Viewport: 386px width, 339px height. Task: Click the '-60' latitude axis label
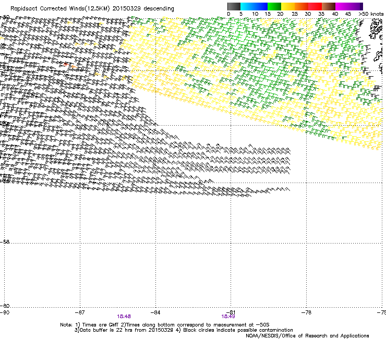(x=5, y=306)
